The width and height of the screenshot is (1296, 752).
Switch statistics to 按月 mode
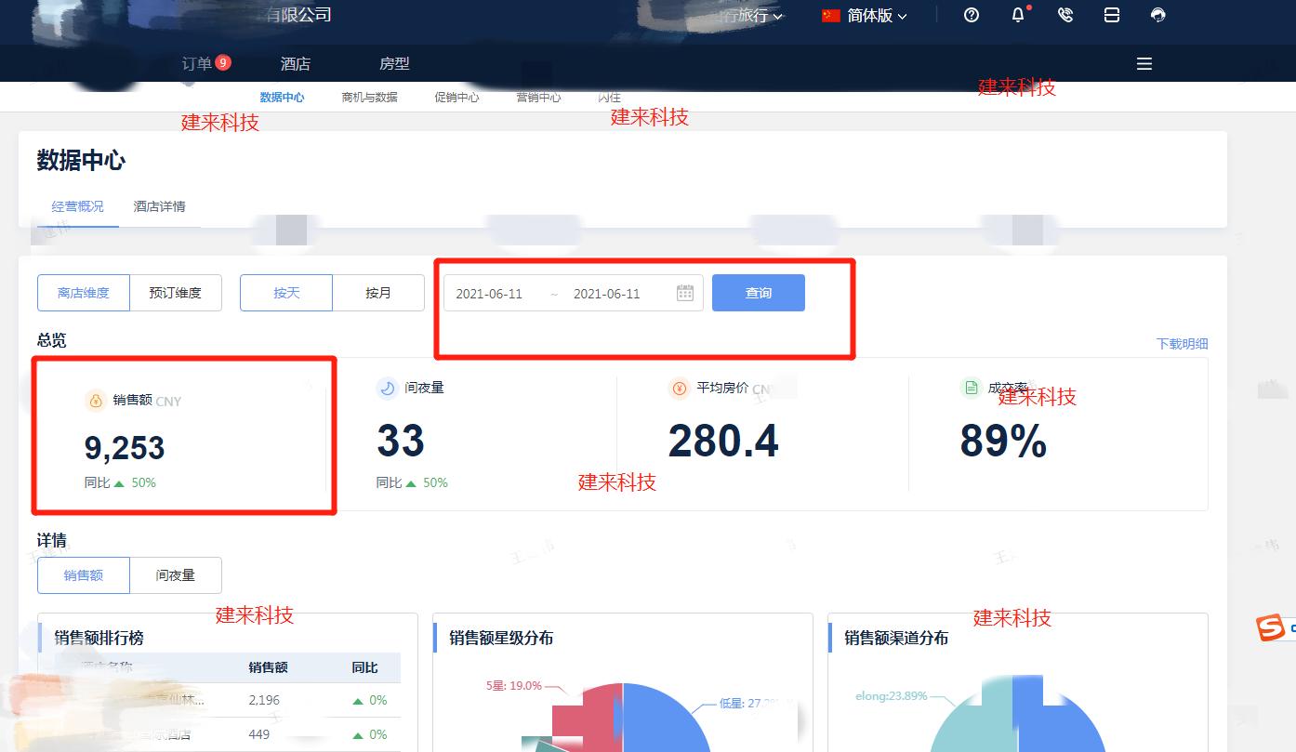(378, 292)
